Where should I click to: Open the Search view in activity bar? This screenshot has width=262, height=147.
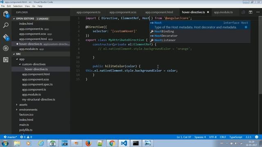(6, 25)
